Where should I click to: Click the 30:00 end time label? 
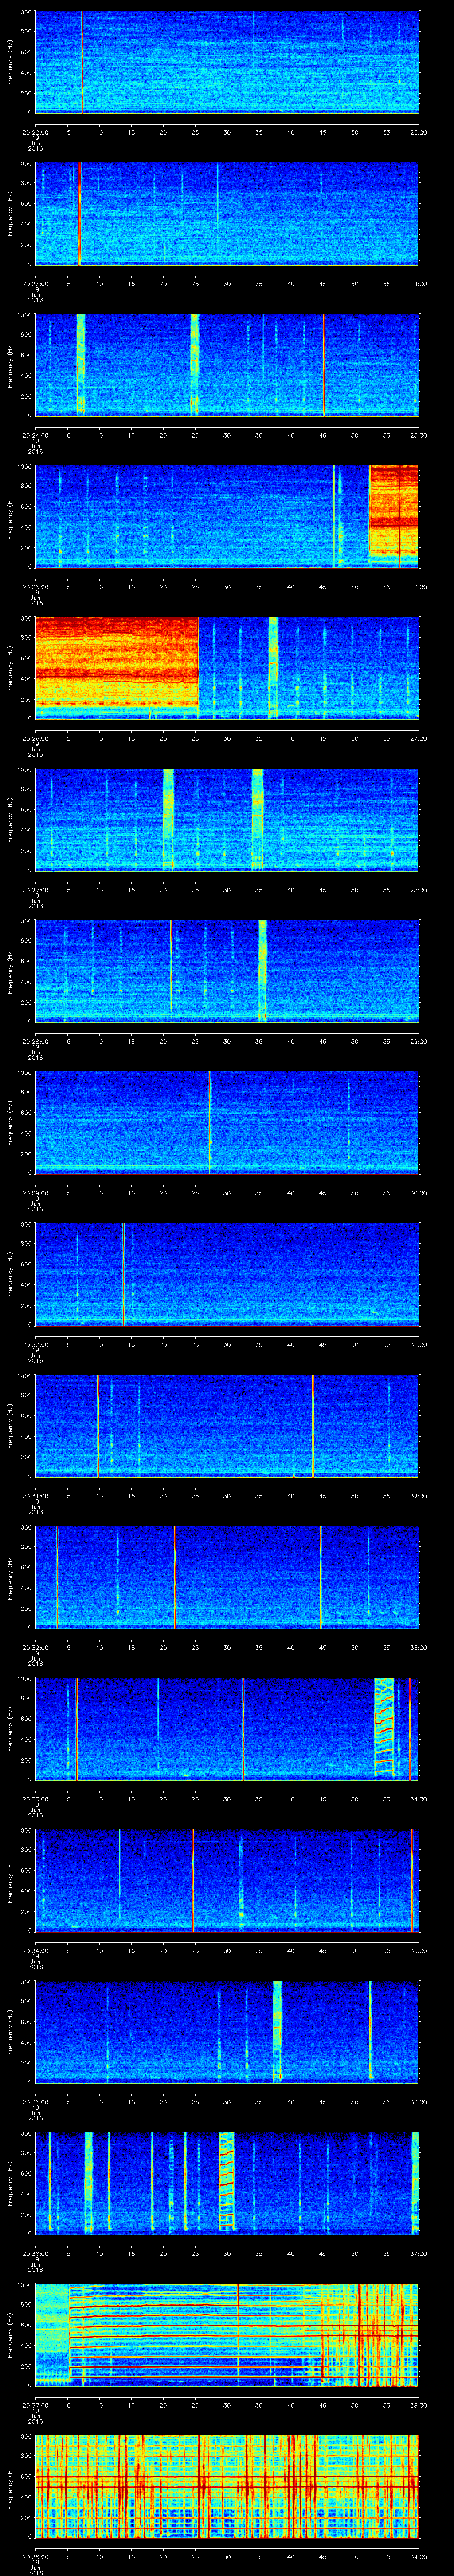(x=418, y=1192)
